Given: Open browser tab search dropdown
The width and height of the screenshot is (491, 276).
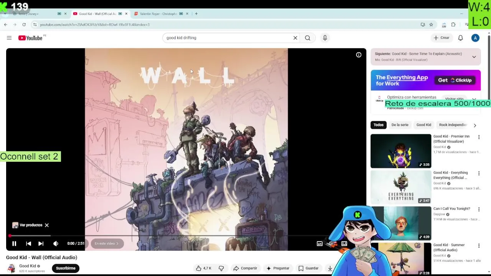Looking at the screenshot, I should pyautogui.click(x=5, y=14).
